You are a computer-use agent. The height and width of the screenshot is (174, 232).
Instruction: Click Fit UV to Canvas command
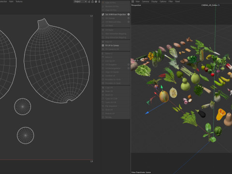pyautogui.click(x=112, y=45)
